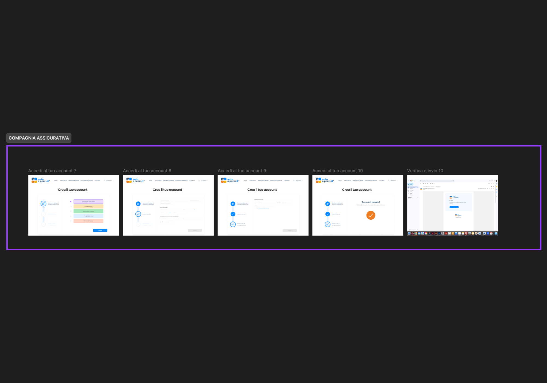547x383 pixels.
Task: Click the outlined checkmark step icon in account 8
Action: tap(138, 214)
